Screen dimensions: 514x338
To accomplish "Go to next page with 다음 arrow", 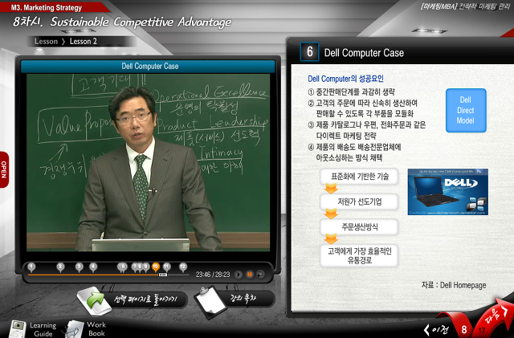I will pos(495,317).
